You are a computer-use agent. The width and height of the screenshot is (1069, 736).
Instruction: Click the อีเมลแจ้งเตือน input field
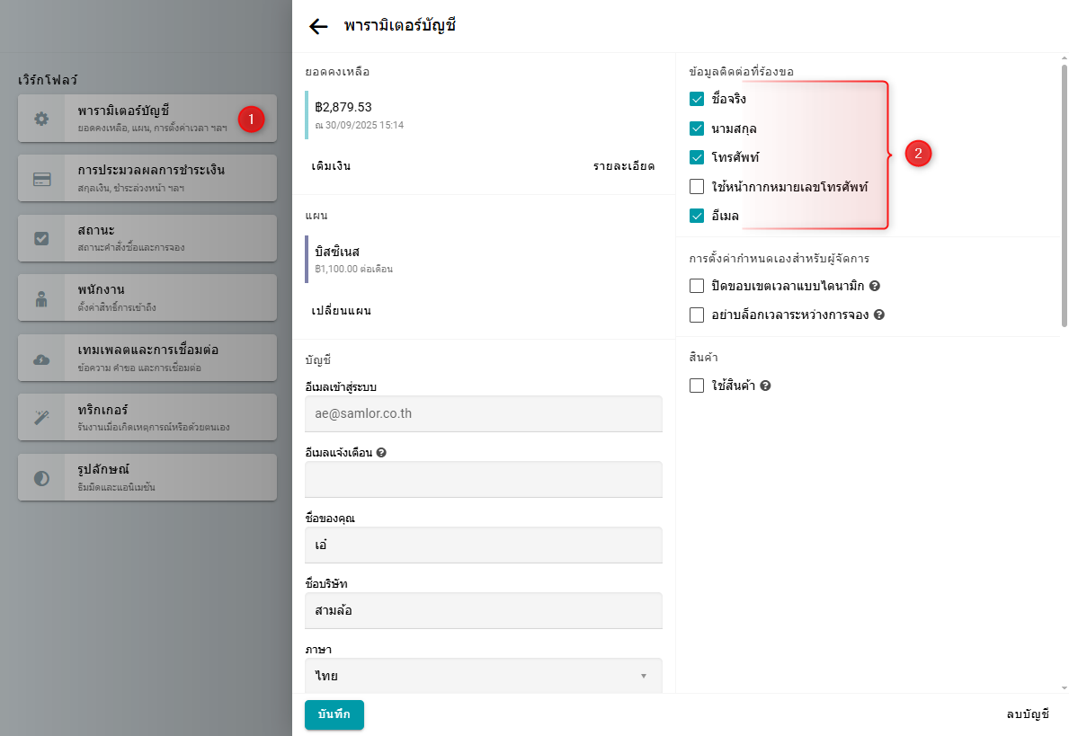click(x=483, y=480)
